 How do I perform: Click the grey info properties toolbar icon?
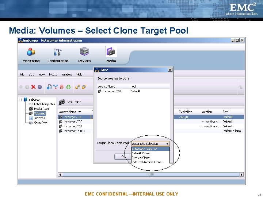[x=27, y=87]
